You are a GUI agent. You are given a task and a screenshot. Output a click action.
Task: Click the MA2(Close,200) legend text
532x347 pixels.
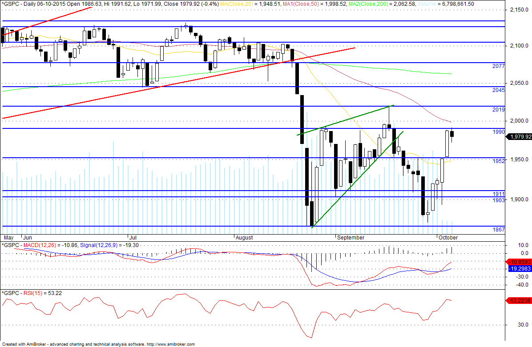click(370, 4)
